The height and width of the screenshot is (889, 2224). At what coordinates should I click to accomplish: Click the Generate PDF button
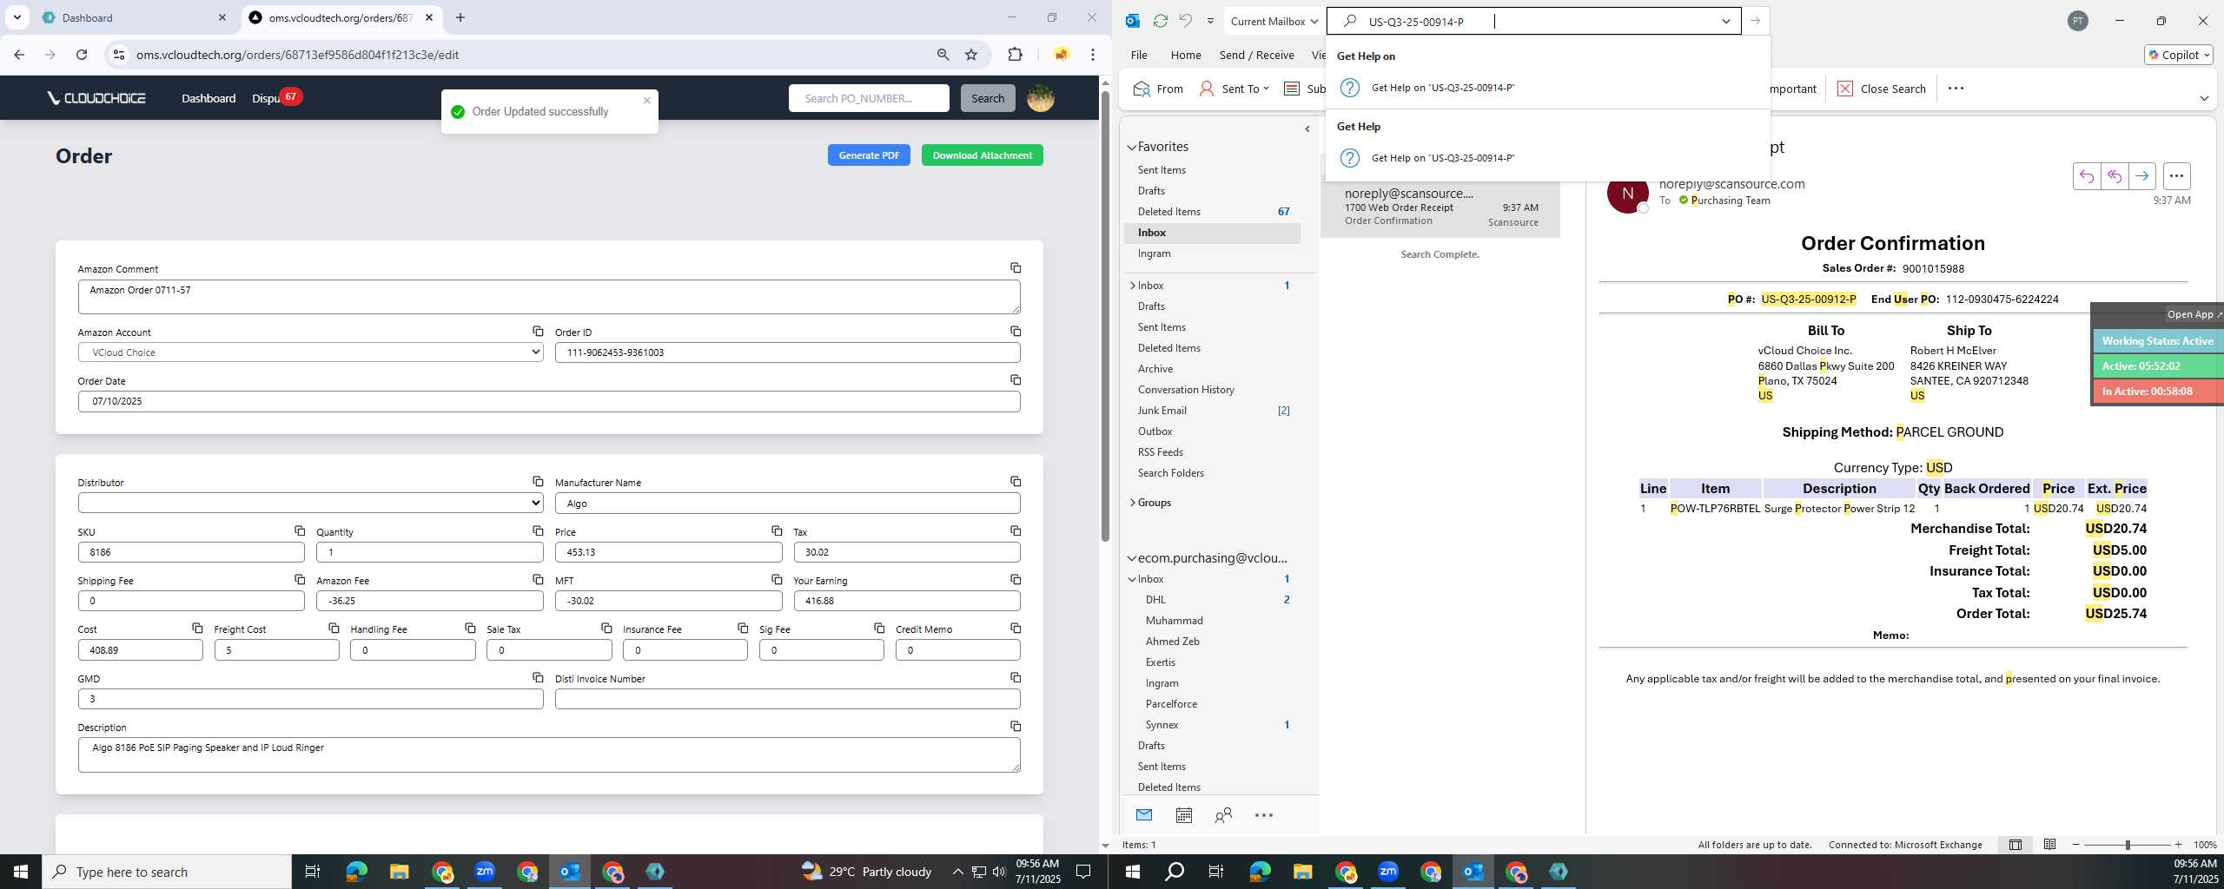pos(869,155)
